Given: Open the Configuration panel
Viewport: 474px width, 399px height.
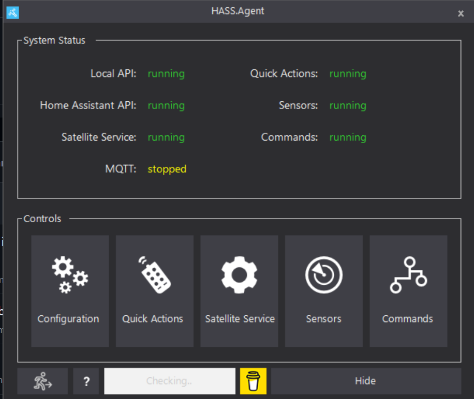Looking at the screenshot, I should [x=70, y=291].
